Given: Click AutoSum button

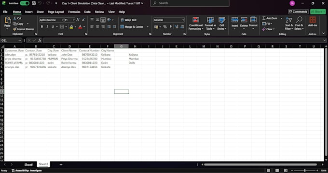Looking at the screenshot, I should click(270, 18).
